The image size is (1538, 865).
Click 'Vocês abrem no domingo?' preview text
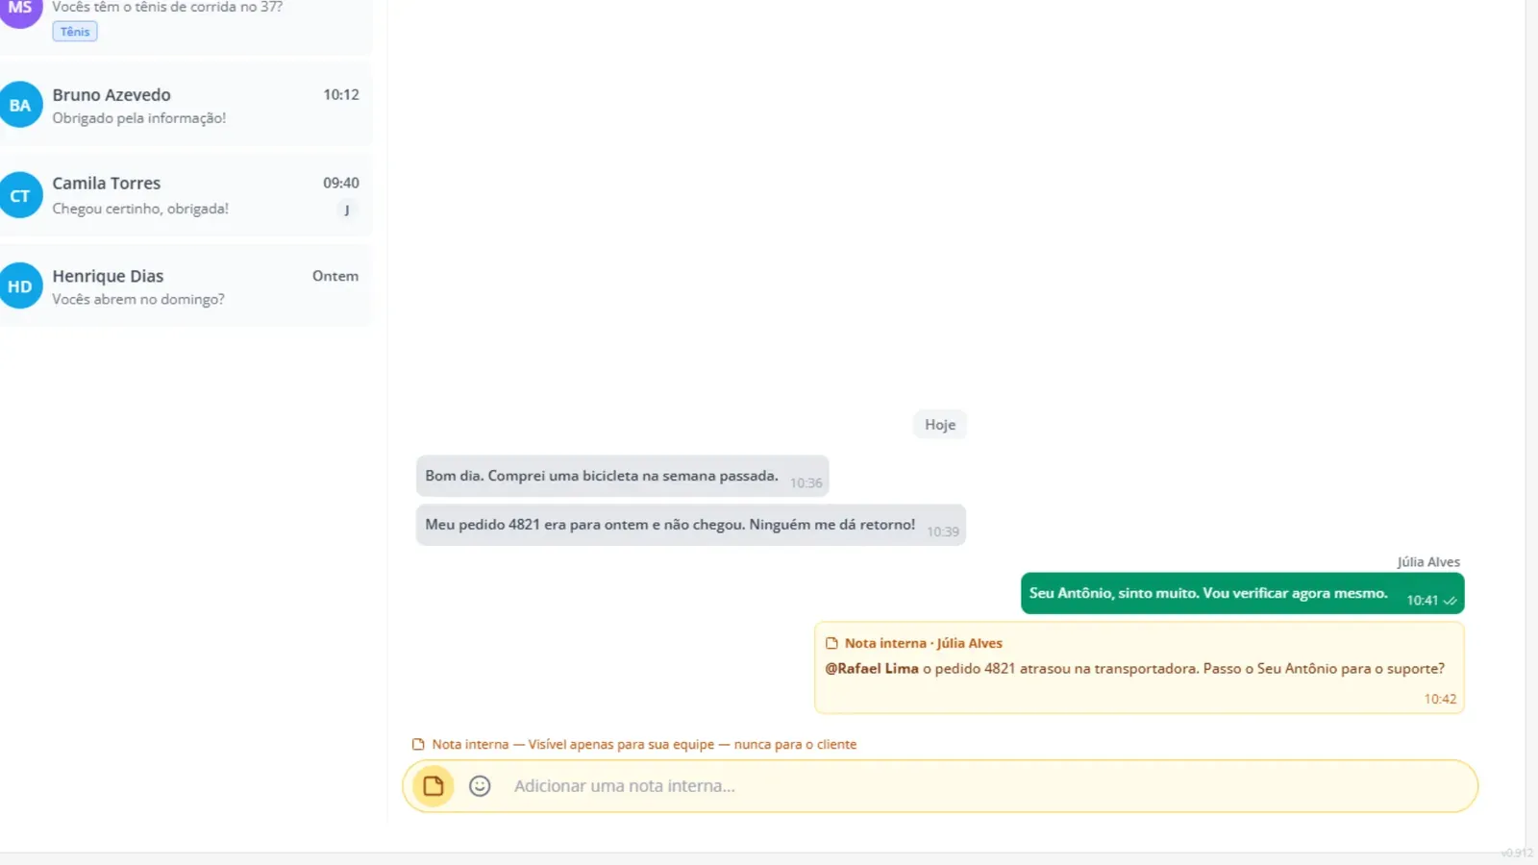coord(138,300)
